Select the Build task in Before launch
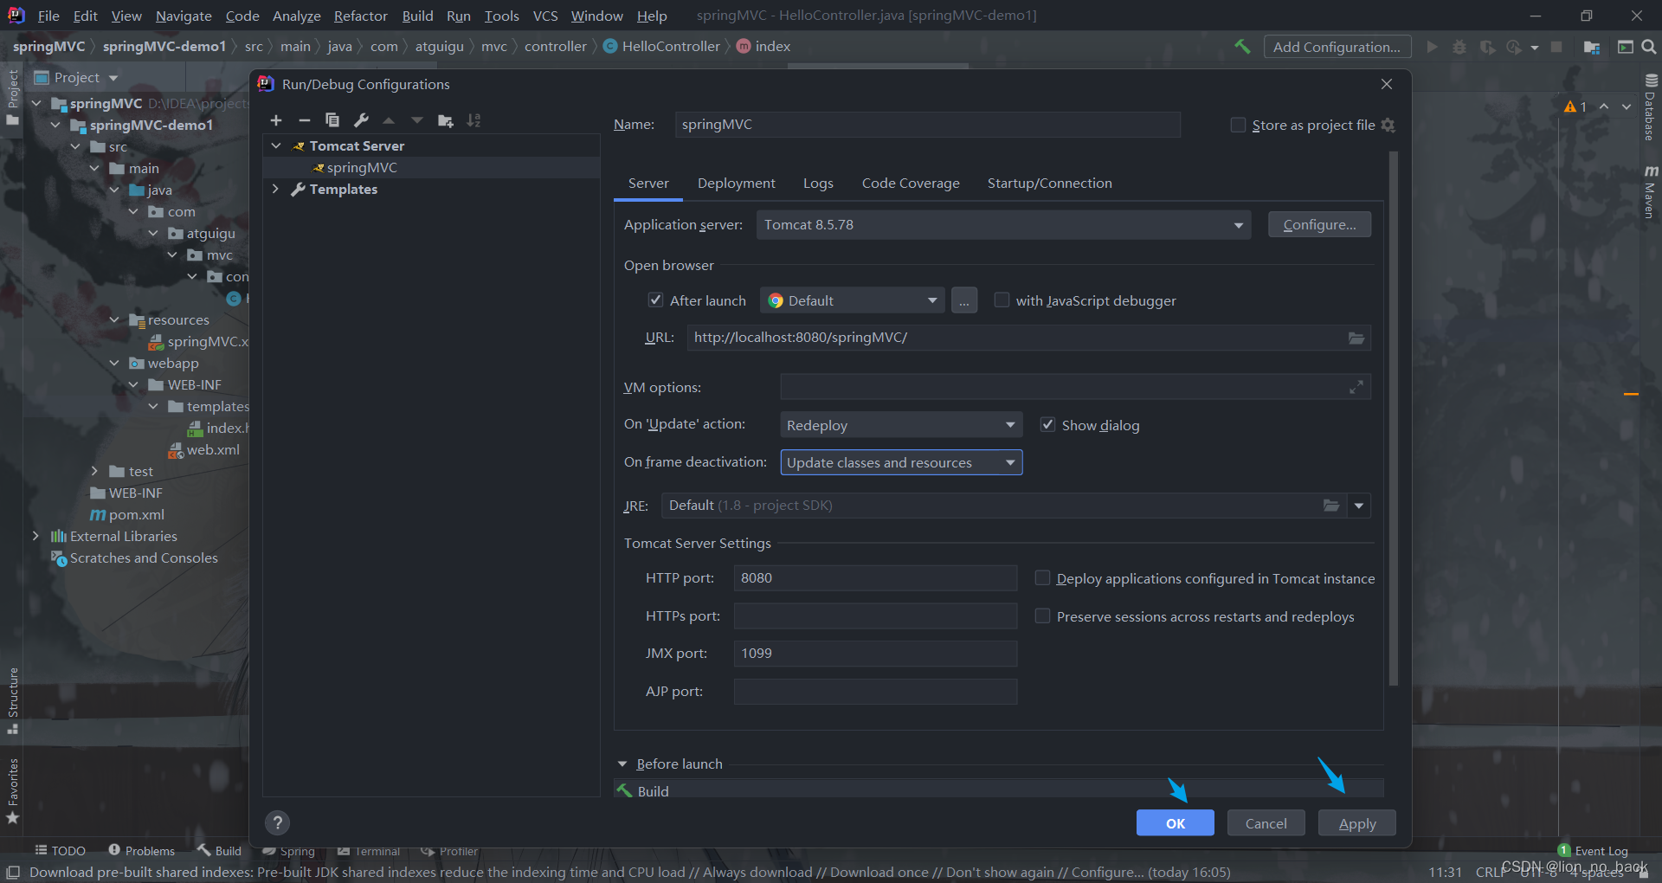Image resolution: width=1662 pixels, height=883 pixels. [x=999, y=790]
